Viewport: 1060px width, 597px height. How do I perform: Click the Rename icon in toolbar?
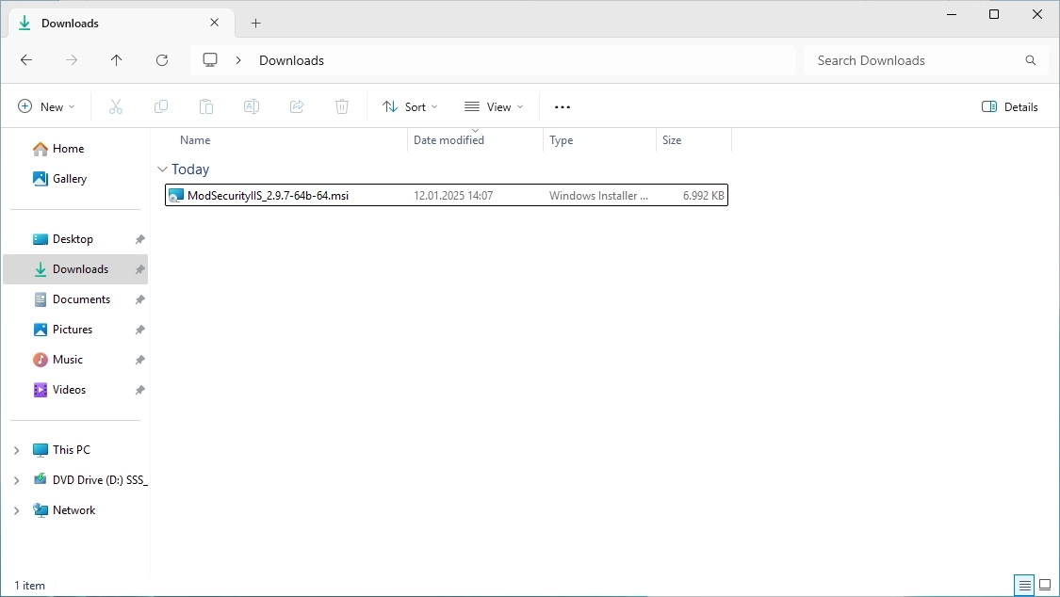(252, 107)
